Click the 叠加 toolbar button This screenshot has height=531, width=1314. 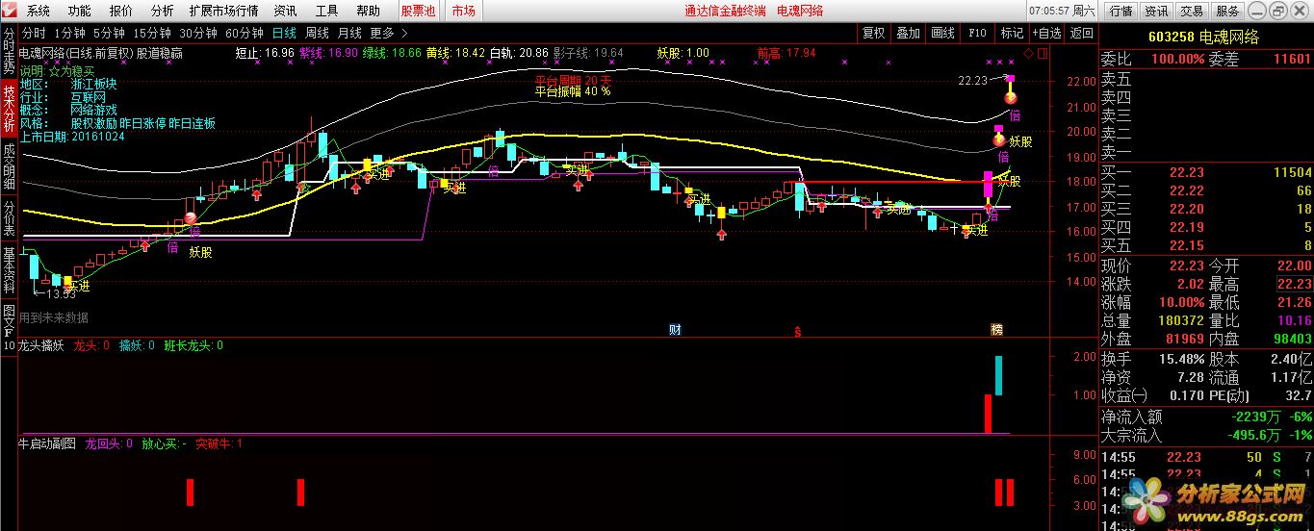pyautogui.click(x=908, y=33)
